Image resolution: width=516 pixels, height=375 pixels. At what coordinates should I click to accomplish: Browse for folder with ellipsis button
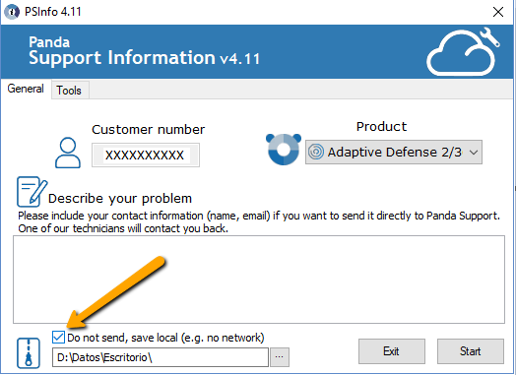[x=280, y=357]
